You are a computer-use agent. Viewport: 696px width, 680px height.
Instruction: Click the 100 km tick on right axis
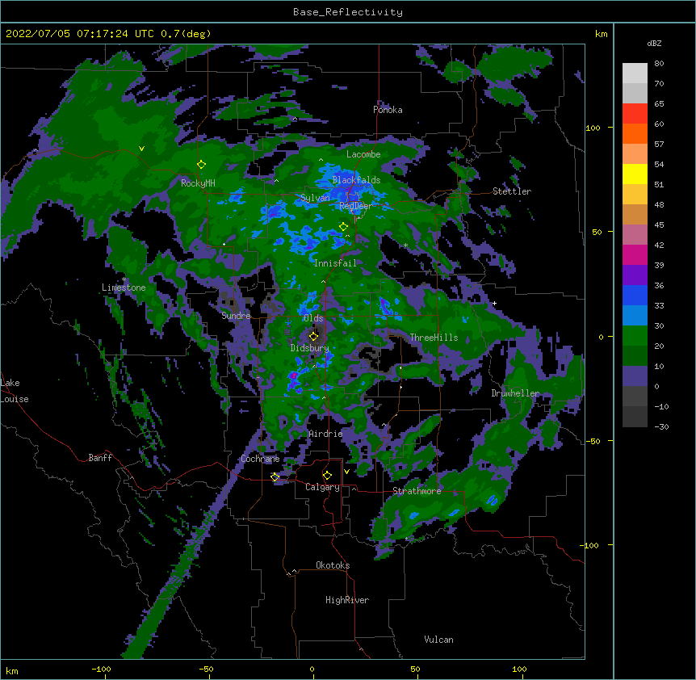tap(593, 128)
